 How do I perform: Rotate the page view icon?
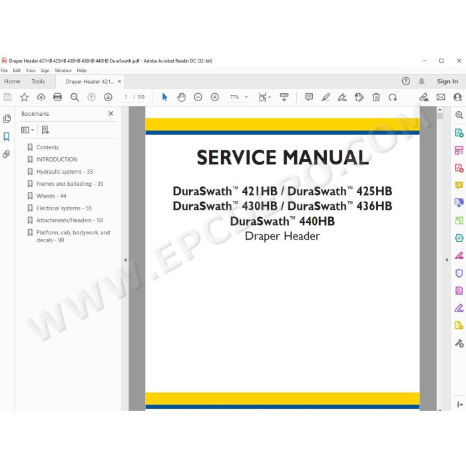(x=393, y=97)
